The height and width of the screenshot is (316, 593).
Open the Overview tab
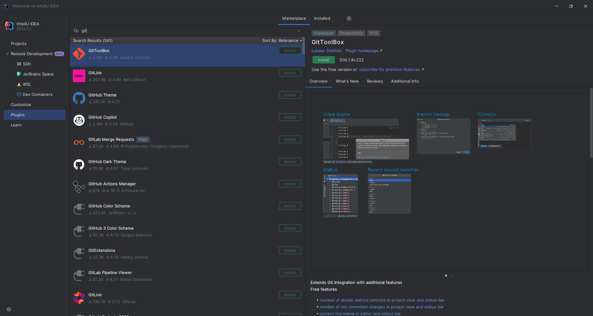(318, 81)
